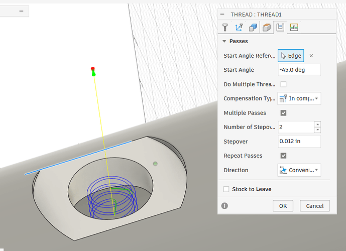The image size is (346, 251).
Task: Click the Edge selection button
Action: (x=291, y=56)
